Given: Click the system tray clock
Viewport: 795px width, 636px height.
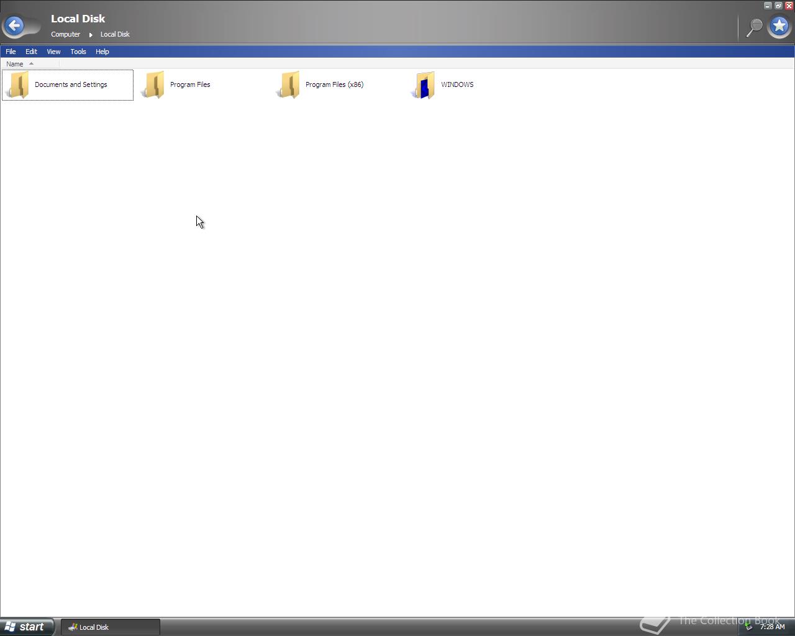Looking at the screenshot, I should (772, 627).
